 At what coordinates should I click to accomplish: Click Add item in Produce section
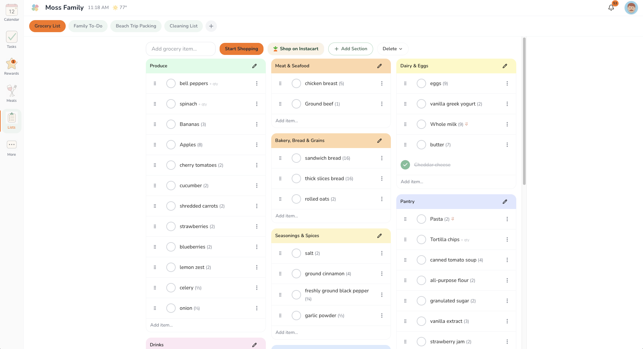pos(206,325)
